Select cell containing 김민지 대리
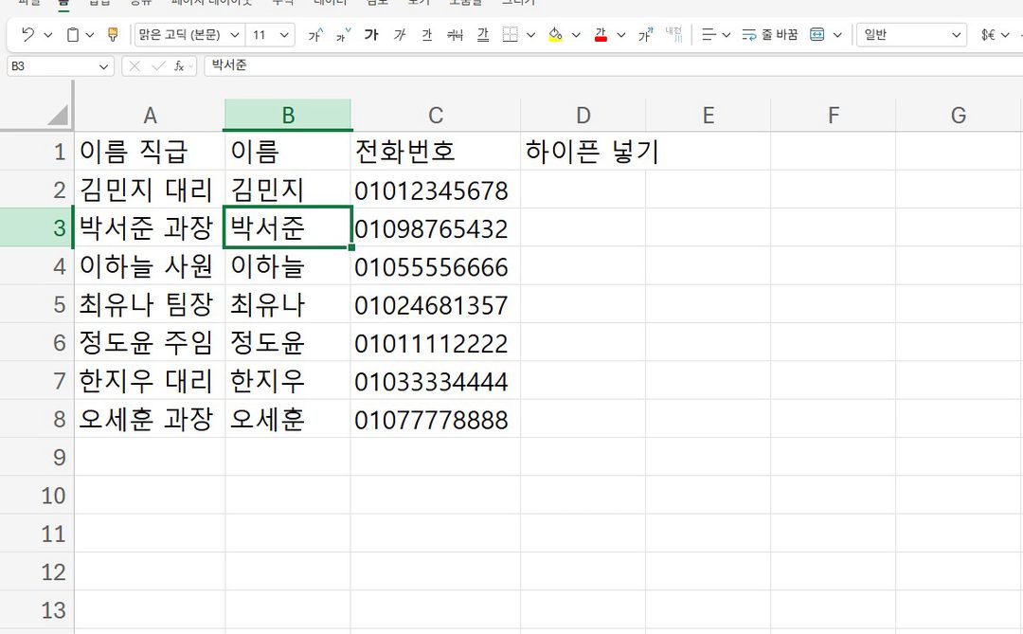This screenshot has height=634, width=1023. click(x=150, y=190)
